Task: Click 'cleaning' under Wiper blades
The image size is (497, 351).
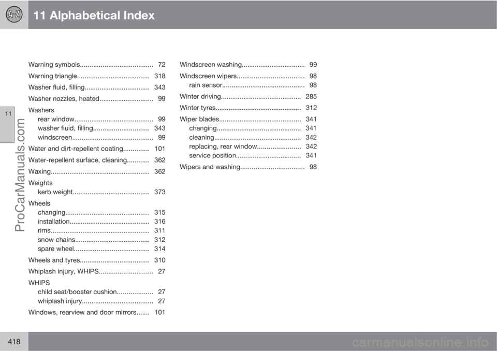Action: [253, 137]
